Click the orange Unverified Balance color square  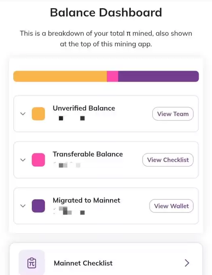(38, 114)
